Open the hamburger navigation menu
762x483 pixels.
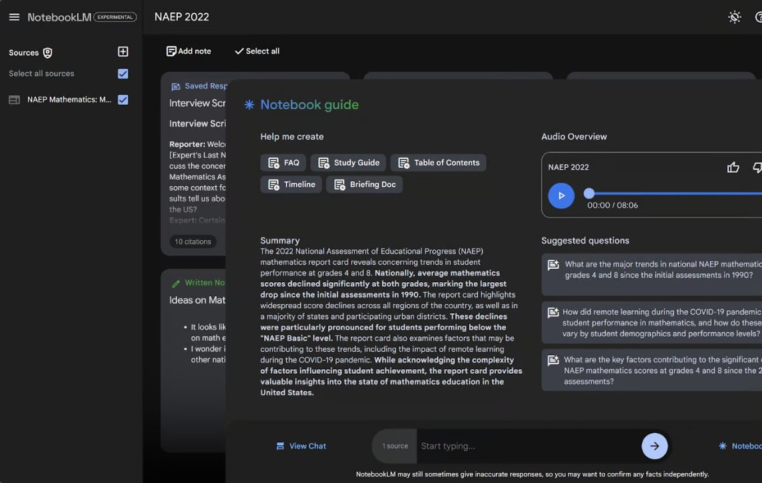pyautogui.click(x=14, y=17)
